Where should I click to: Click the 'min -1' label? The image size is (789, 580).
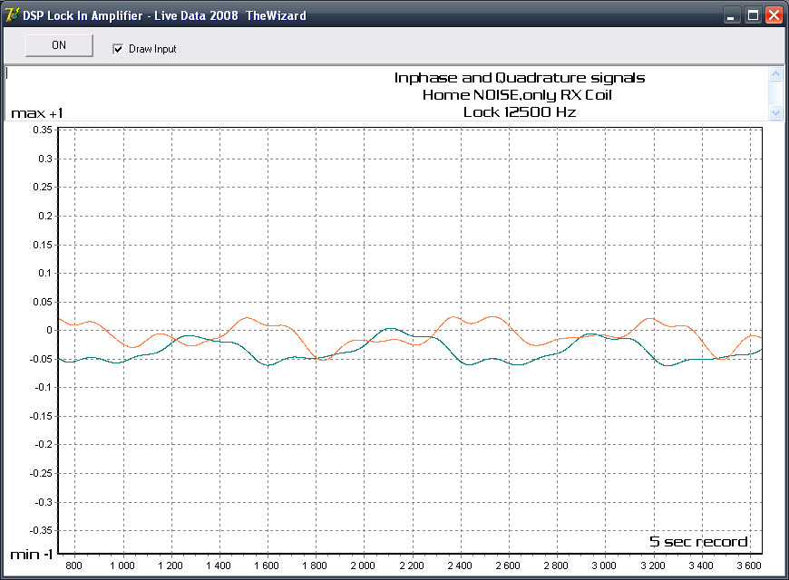click(32, 555)
